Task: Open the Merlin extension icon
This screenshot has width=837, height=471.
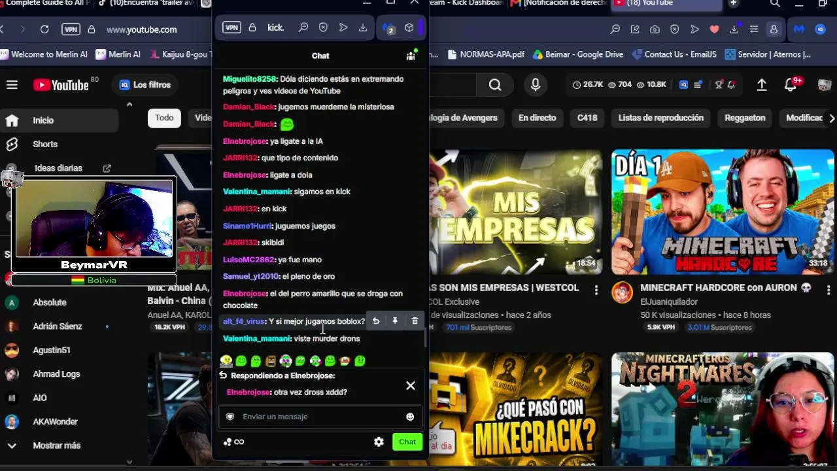Action: click(799, 29)
